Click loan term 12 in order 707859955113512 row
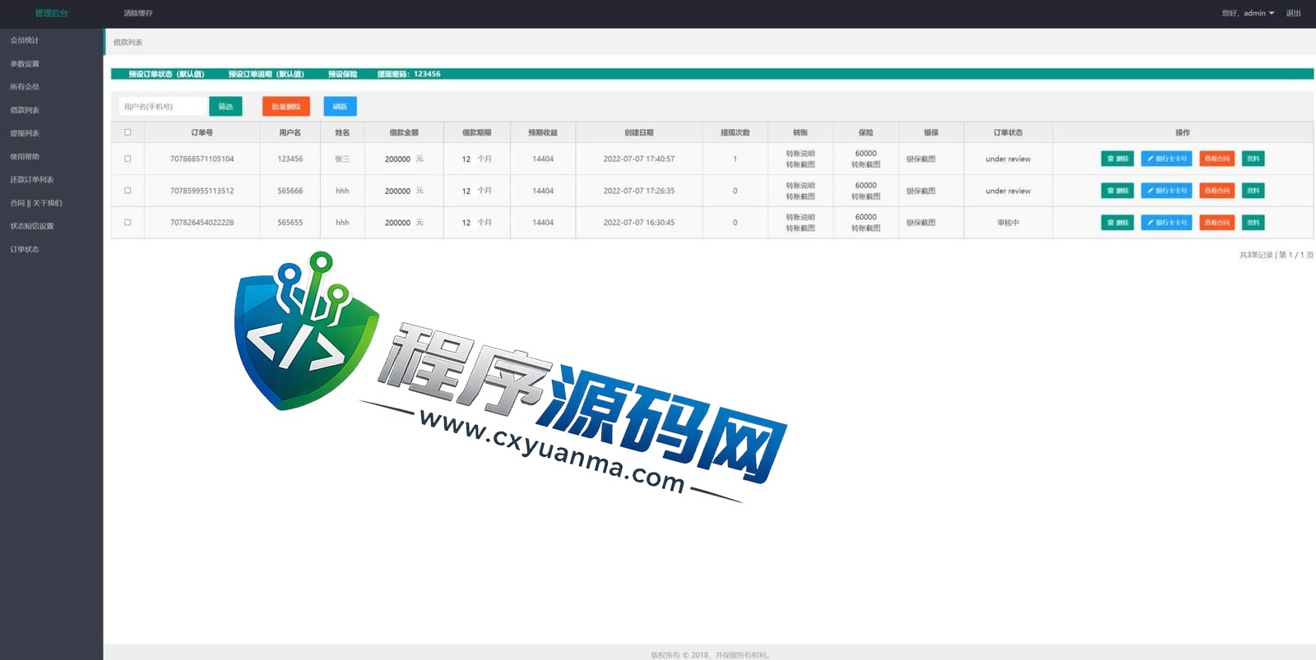 point(466,192)
